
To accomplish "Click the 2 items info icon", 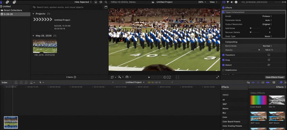I will click(x=75, y=77).
